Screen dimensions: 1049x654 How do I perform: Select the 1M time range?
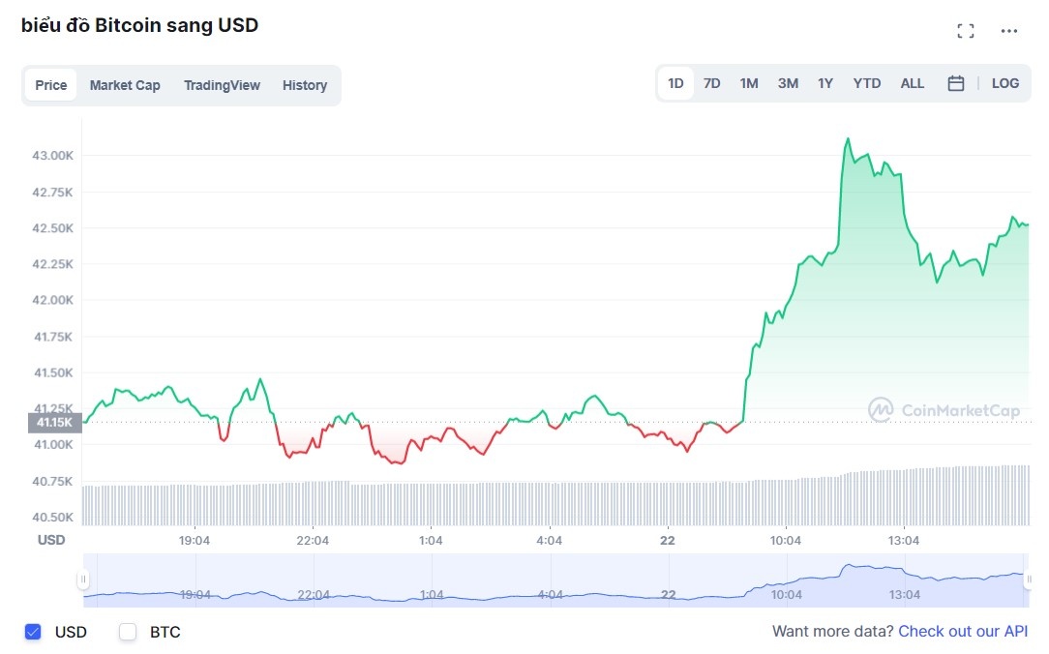coord(748,83)
